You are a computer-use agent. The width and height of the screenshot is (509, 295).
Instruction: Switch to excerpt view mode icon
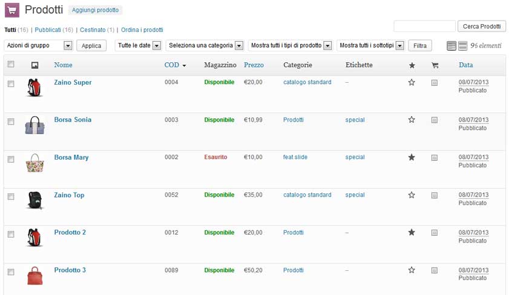click(462, 46)
